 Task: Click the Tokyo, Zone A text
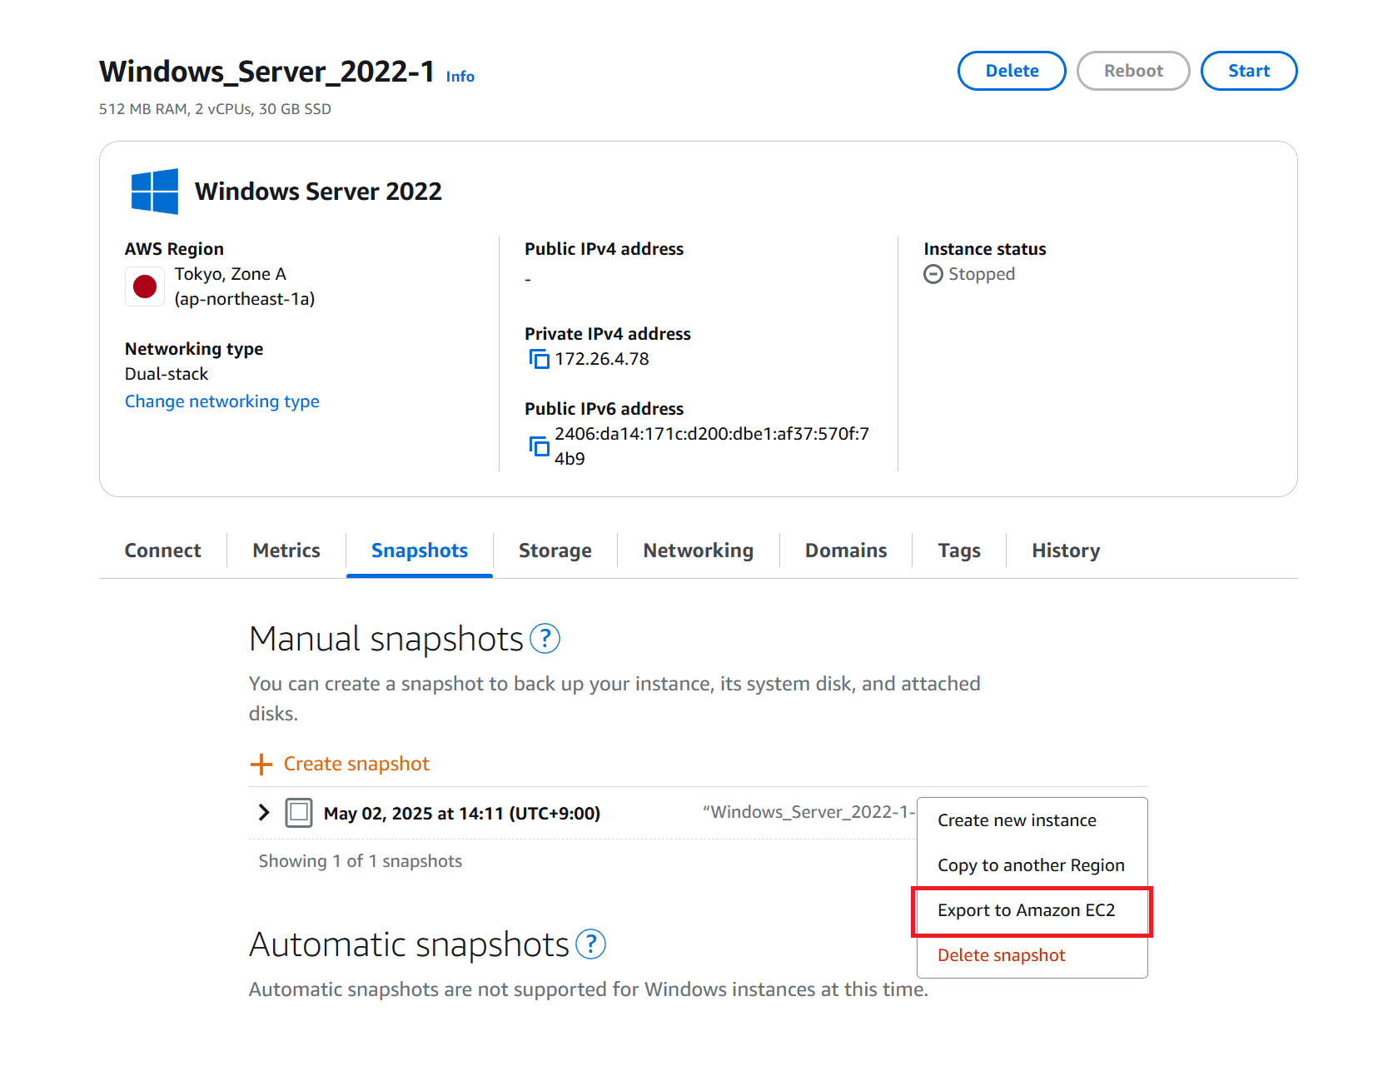coord(231,274)
